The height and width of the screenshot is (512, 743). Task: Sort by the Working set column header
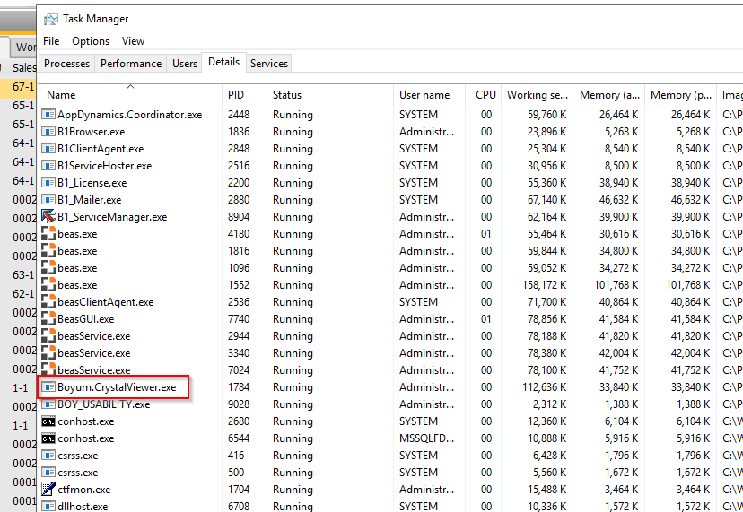coord(537,95)
